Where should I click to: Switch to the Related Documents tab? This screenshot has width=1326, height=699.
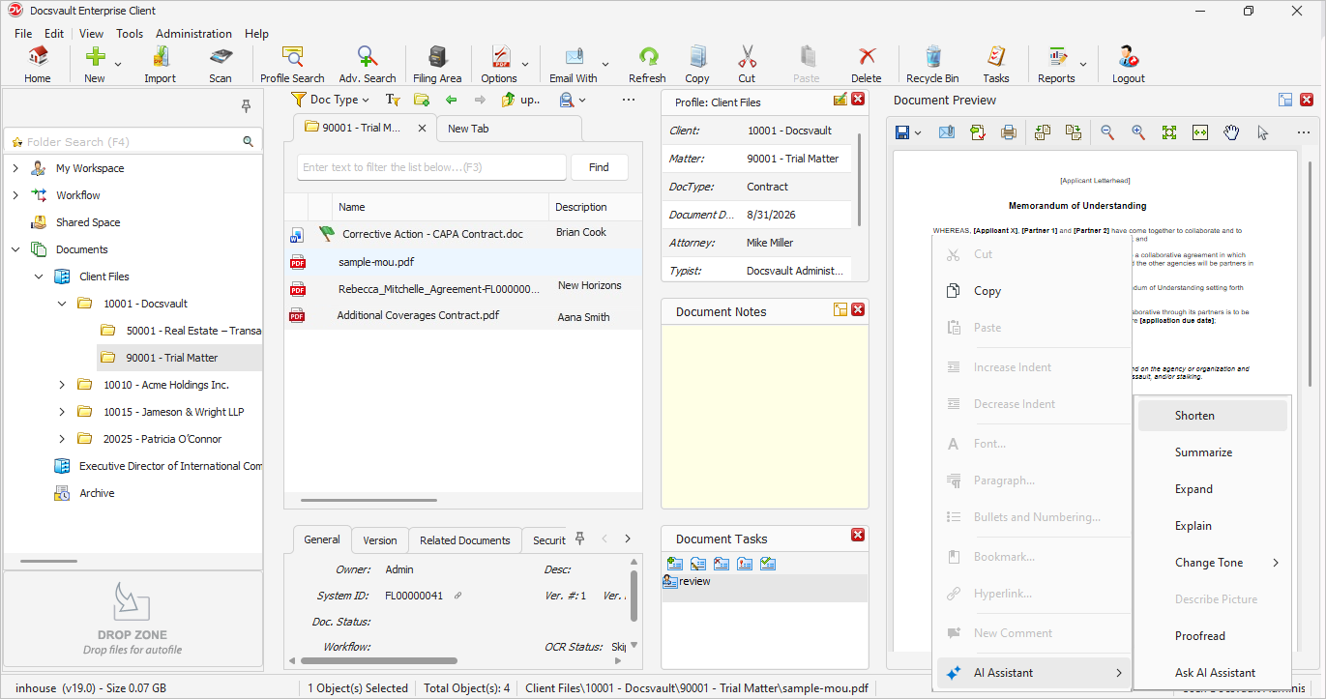(x=464, y=540)
